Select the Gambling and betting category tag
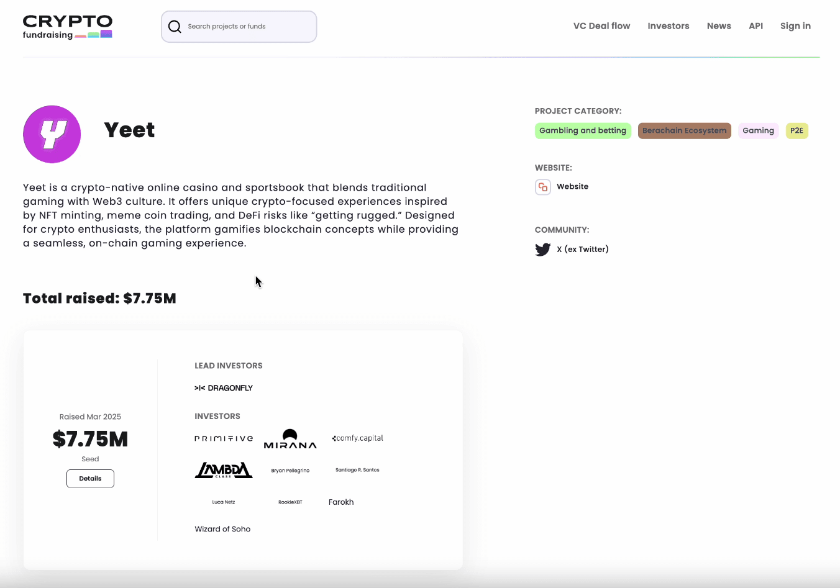 pyautogui.click(x=583, y=130)
